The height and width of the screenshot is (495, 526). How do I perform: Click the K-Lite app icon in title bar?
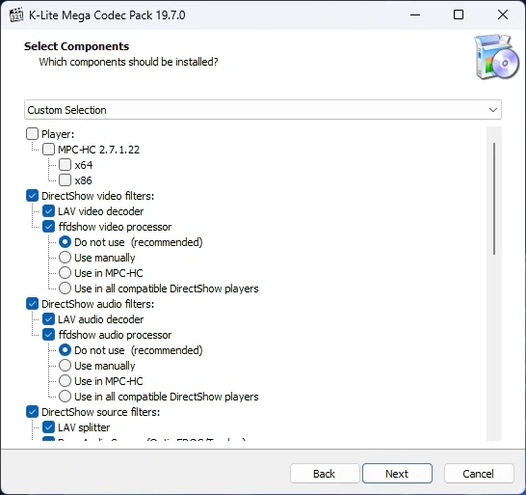[x=16, y=14]
